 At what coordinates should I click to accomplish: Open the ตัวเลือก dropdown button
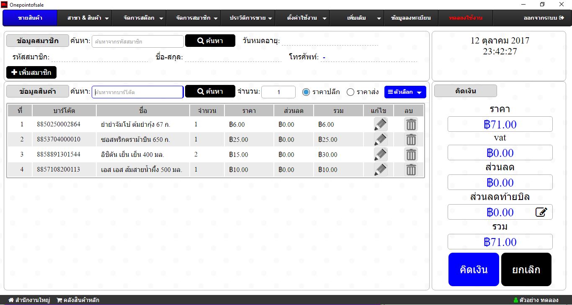pyautogui.click(x=405, y=92)
